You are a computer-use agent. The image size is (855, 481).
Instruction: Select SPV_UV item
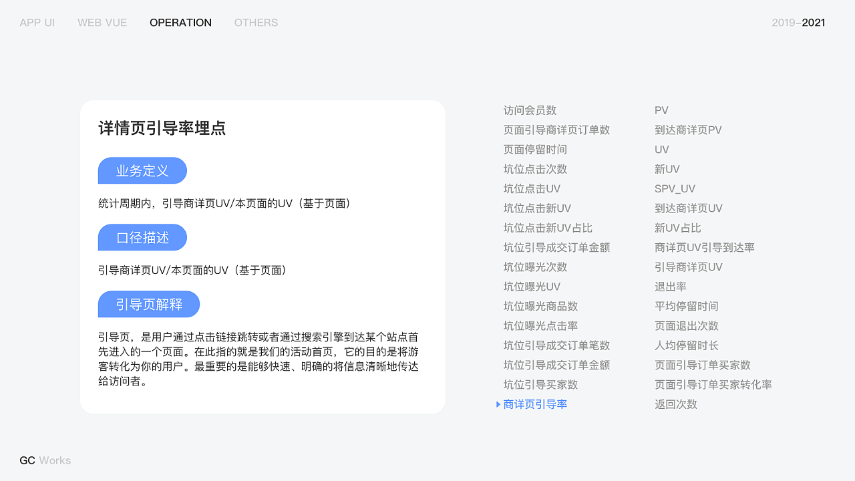click(x=675, y=188)
